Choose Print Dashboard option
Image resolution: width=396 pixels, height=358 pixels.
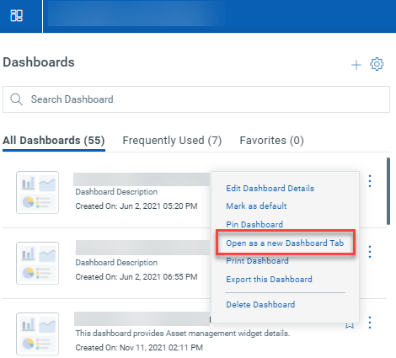[257, 261]
